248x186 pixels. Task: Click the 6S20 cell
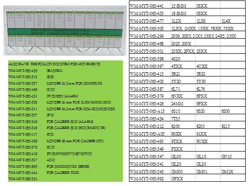pos(208,110)
